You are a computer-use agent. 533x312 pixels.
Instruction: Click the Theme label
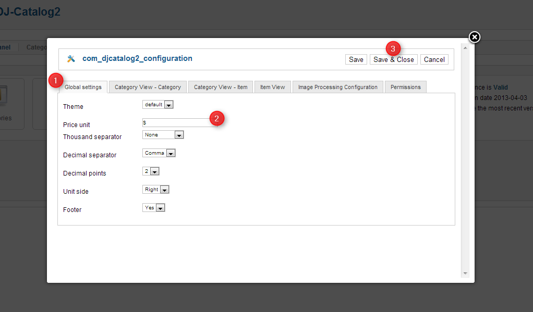73,107
